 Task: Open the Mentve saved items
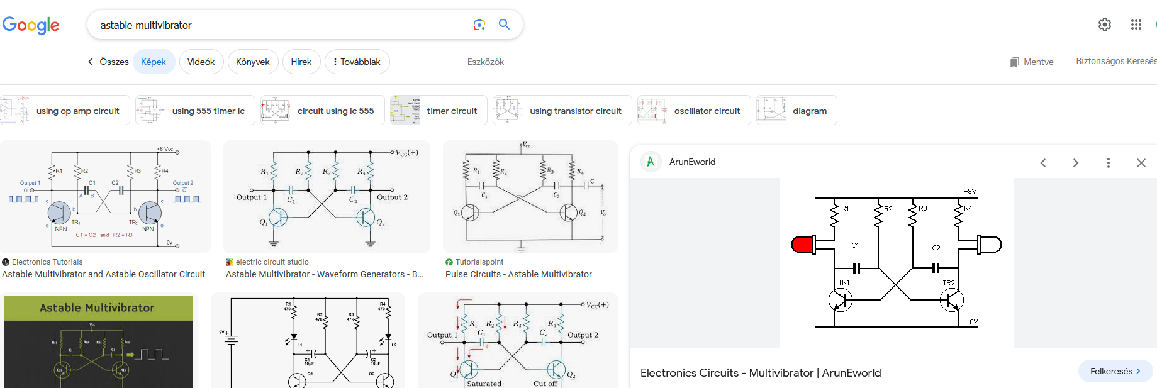click(1032, 62)
